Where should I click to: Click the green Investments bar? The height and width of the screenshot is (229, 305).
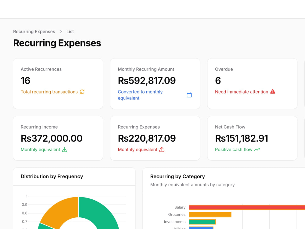click(x=202, y=222)
